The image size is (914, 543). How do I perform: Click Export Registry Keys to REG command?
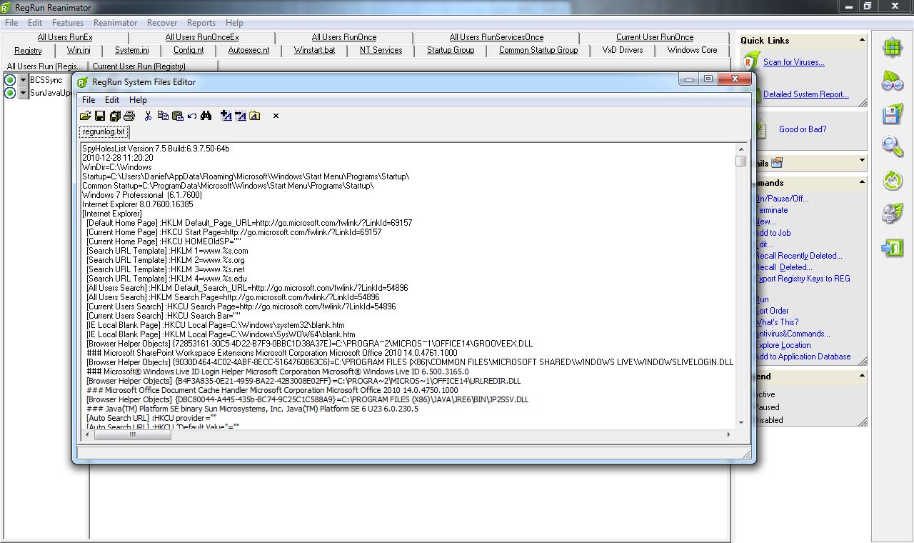(x=803, y=279)
